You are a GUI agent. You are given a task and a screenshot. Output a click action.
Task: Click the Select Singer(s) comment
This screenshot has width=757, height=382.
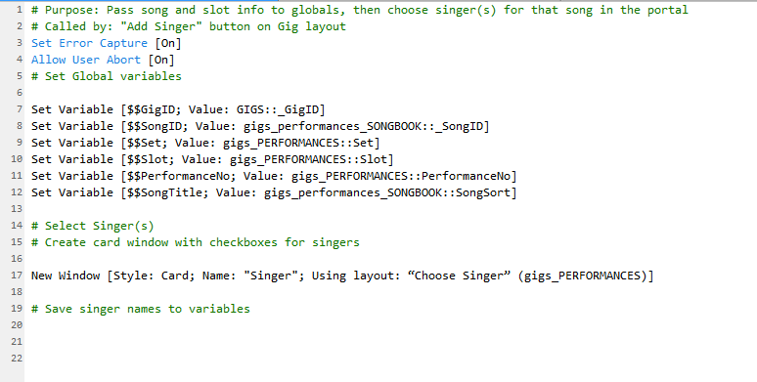[93, 226]
